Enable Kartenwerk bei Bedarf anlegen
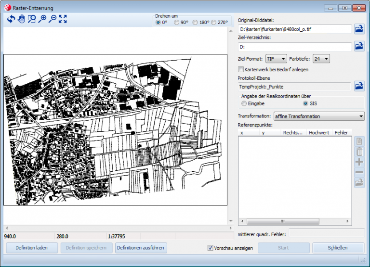The width and height of the screenshot is (370, 267). [x=241, y=70]
